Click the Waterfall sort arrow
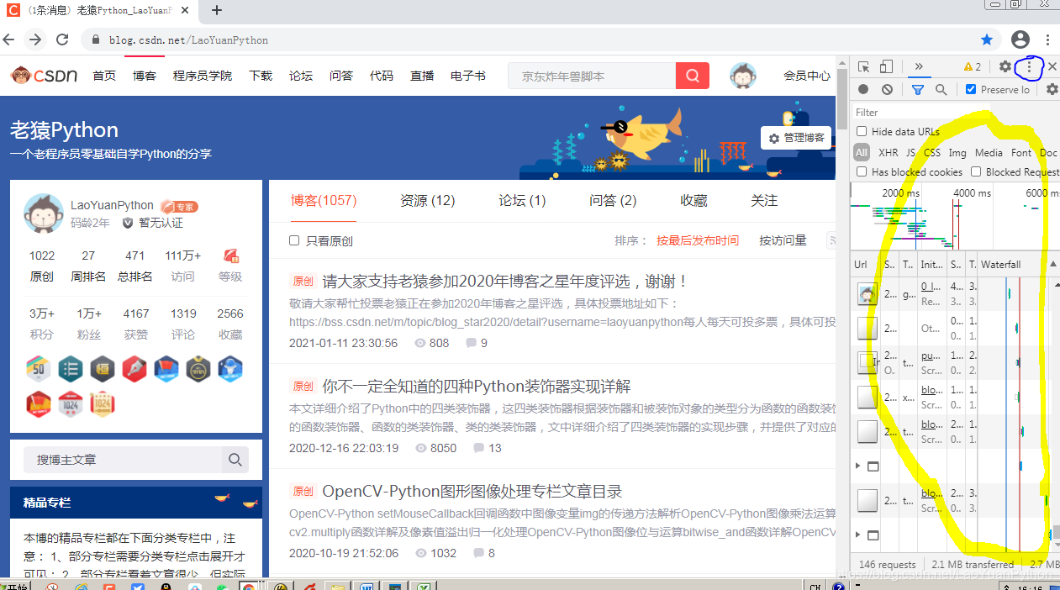Viewport: 1060px width, 590px height. (x=1053, y=264)
